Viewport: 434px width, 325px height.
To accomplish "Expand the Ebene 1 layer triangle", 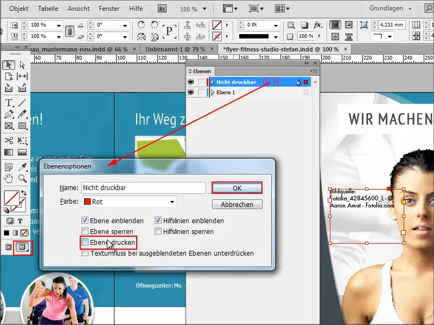I will (213, 93).
